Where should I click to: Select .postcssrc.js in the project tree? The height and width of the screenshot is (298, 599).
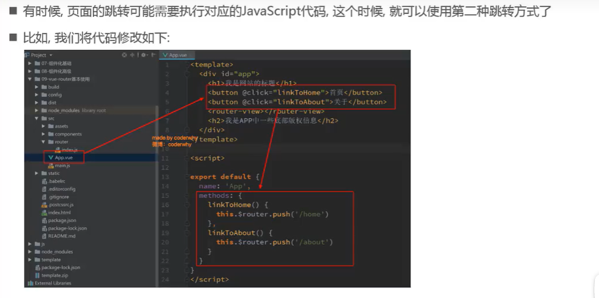point(61,205)
